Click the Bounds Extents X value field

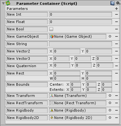[76, 90]
